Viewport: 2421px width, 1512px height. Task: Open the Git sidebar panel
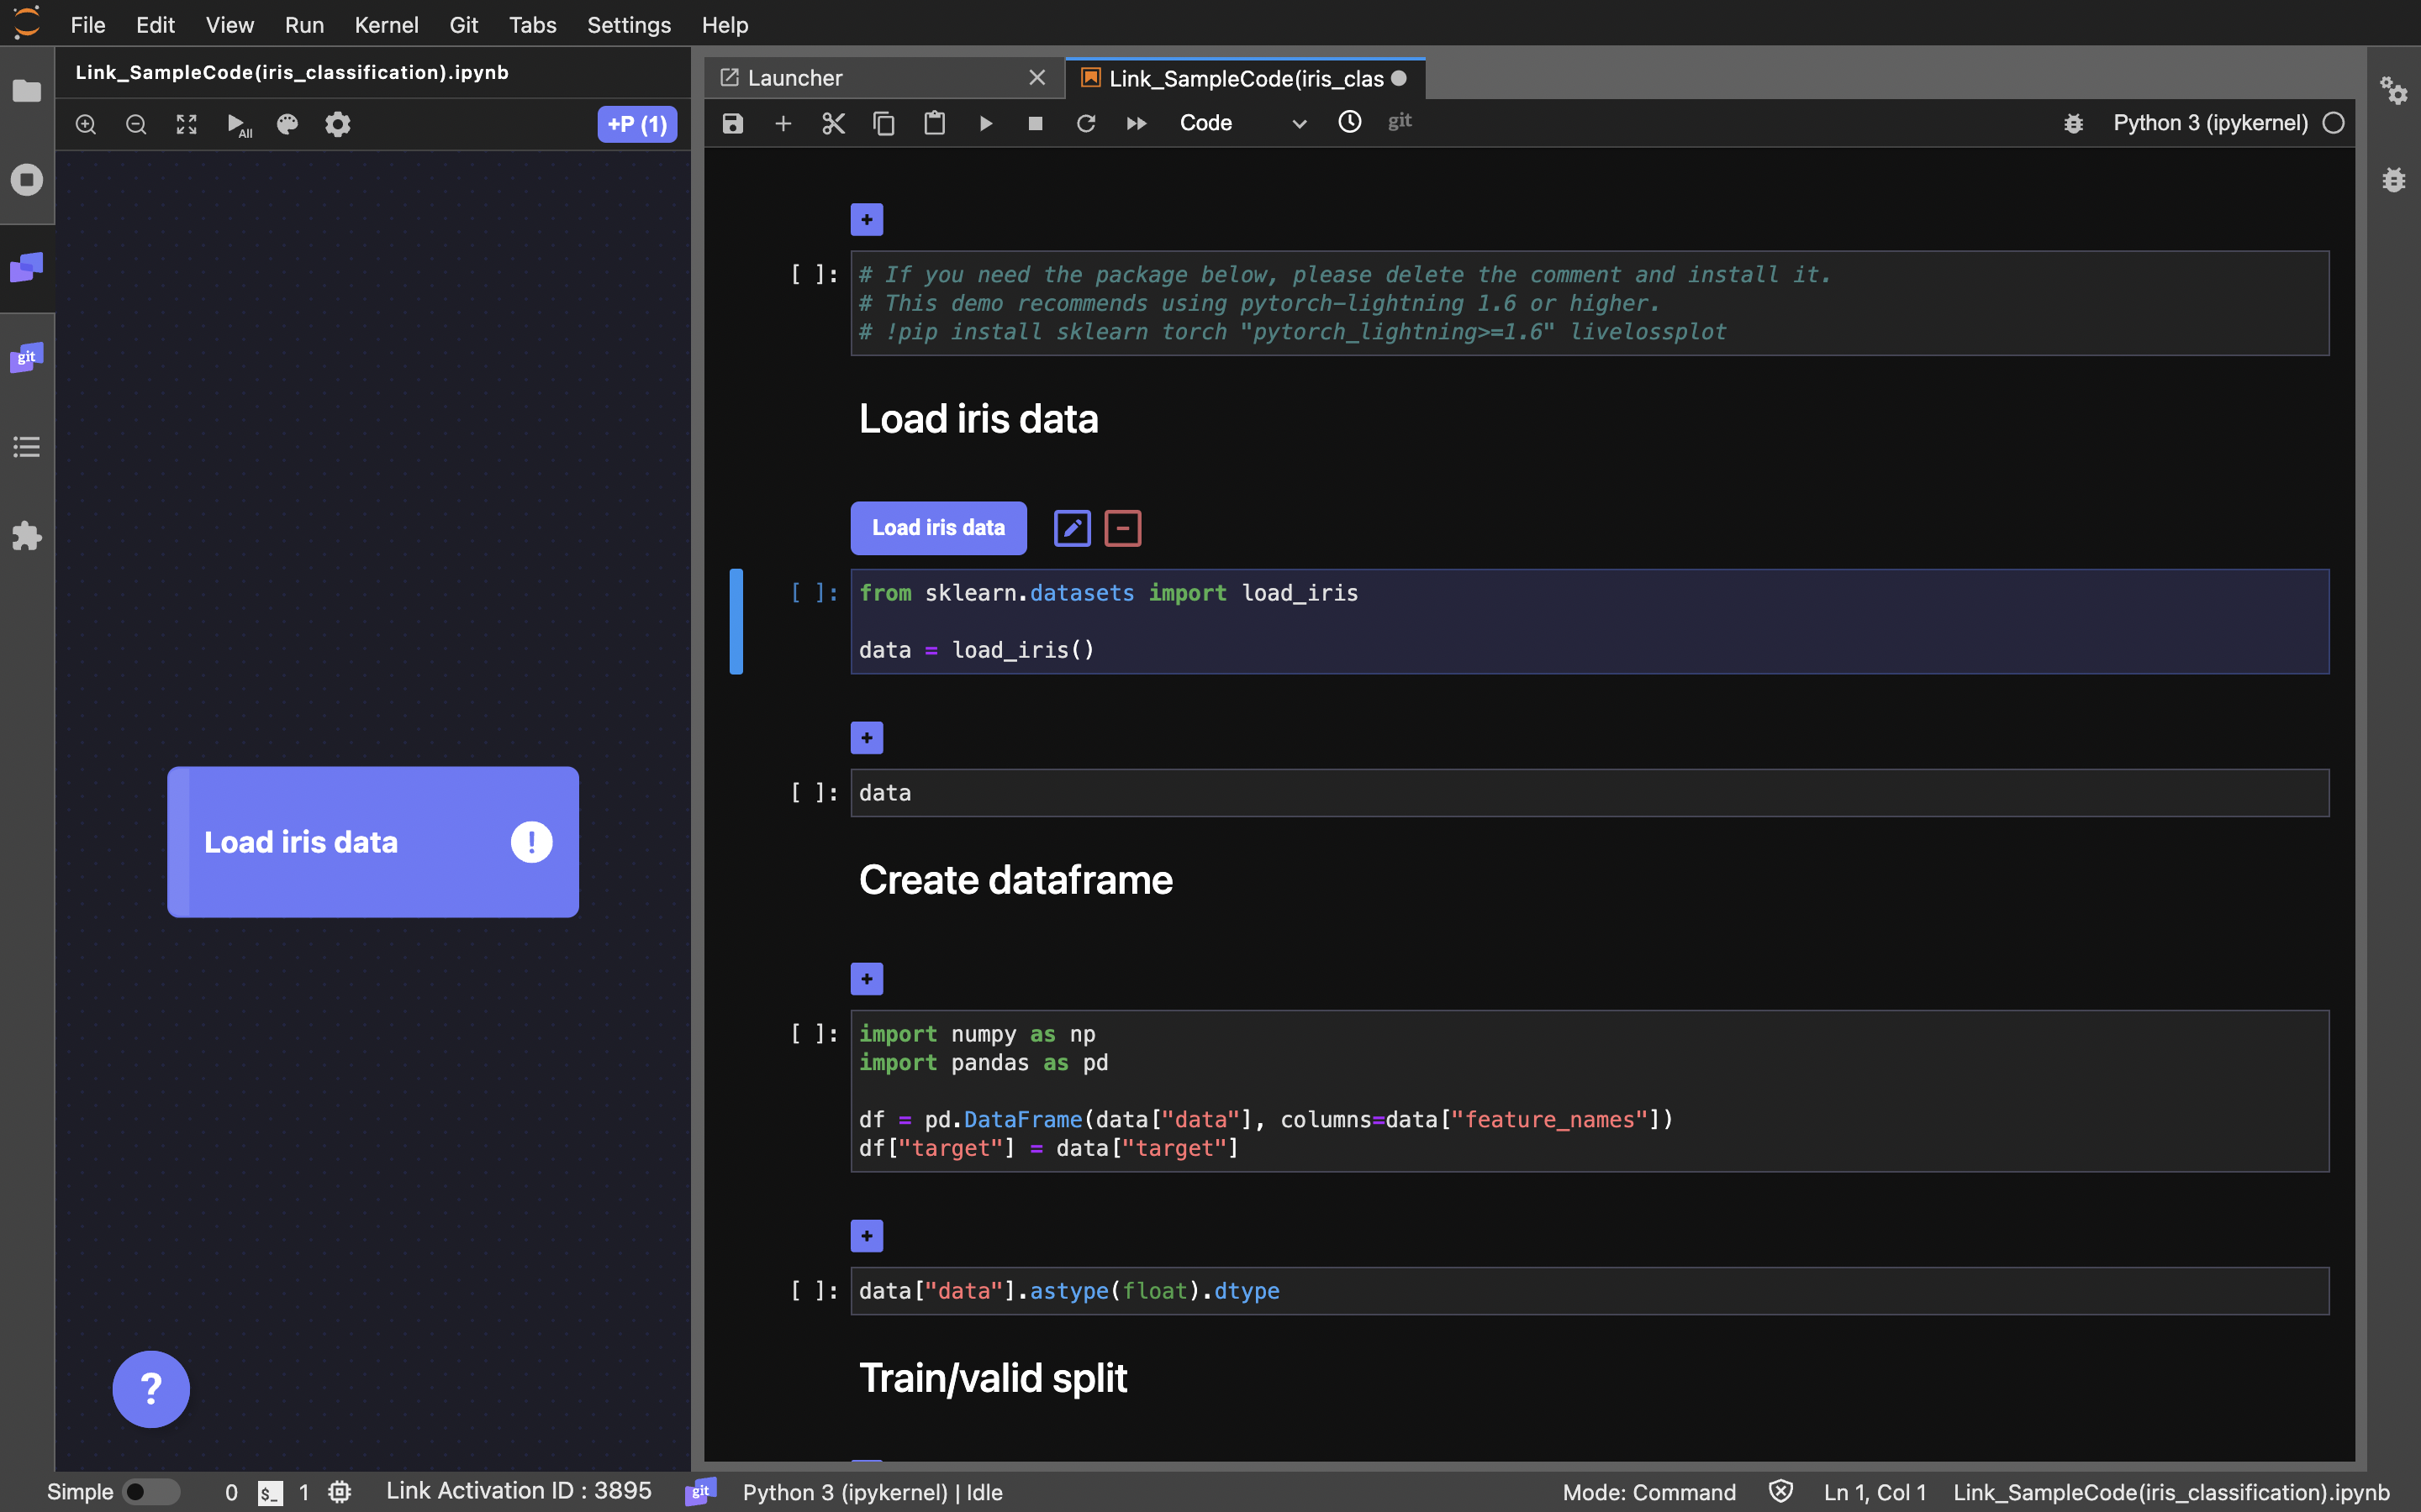[27, 358]
